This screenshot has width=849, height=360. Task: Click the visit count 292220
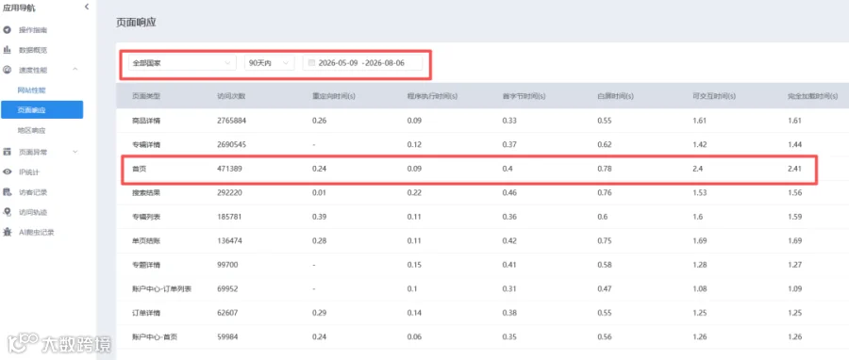tap(229, 192)
